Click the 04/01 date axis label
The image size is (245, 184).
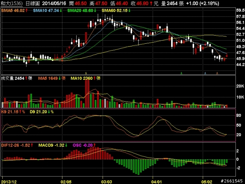pos(157,182)
